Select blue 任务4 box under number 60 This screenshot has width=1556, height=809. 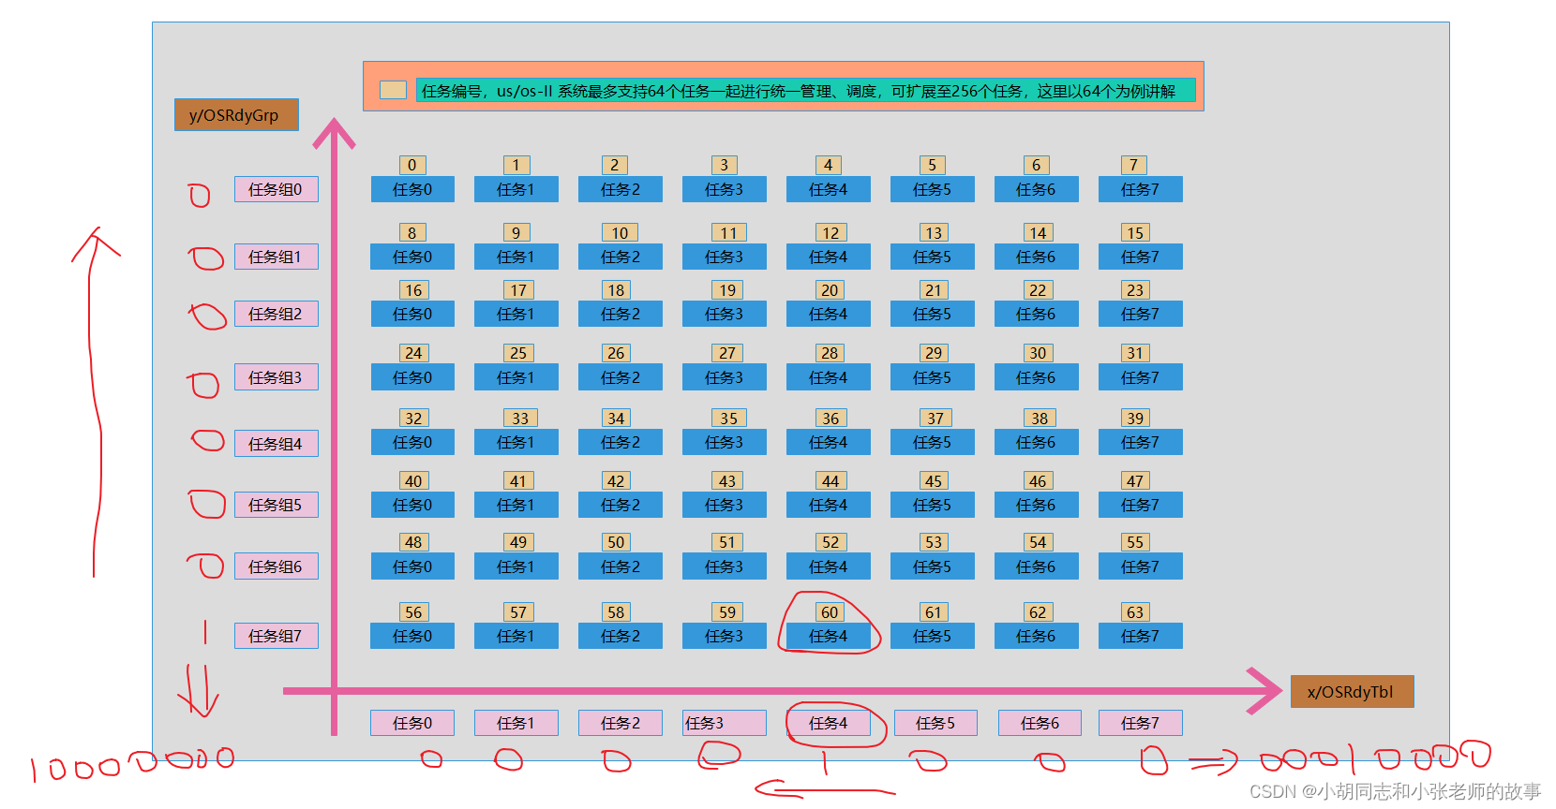coord(829,636)
